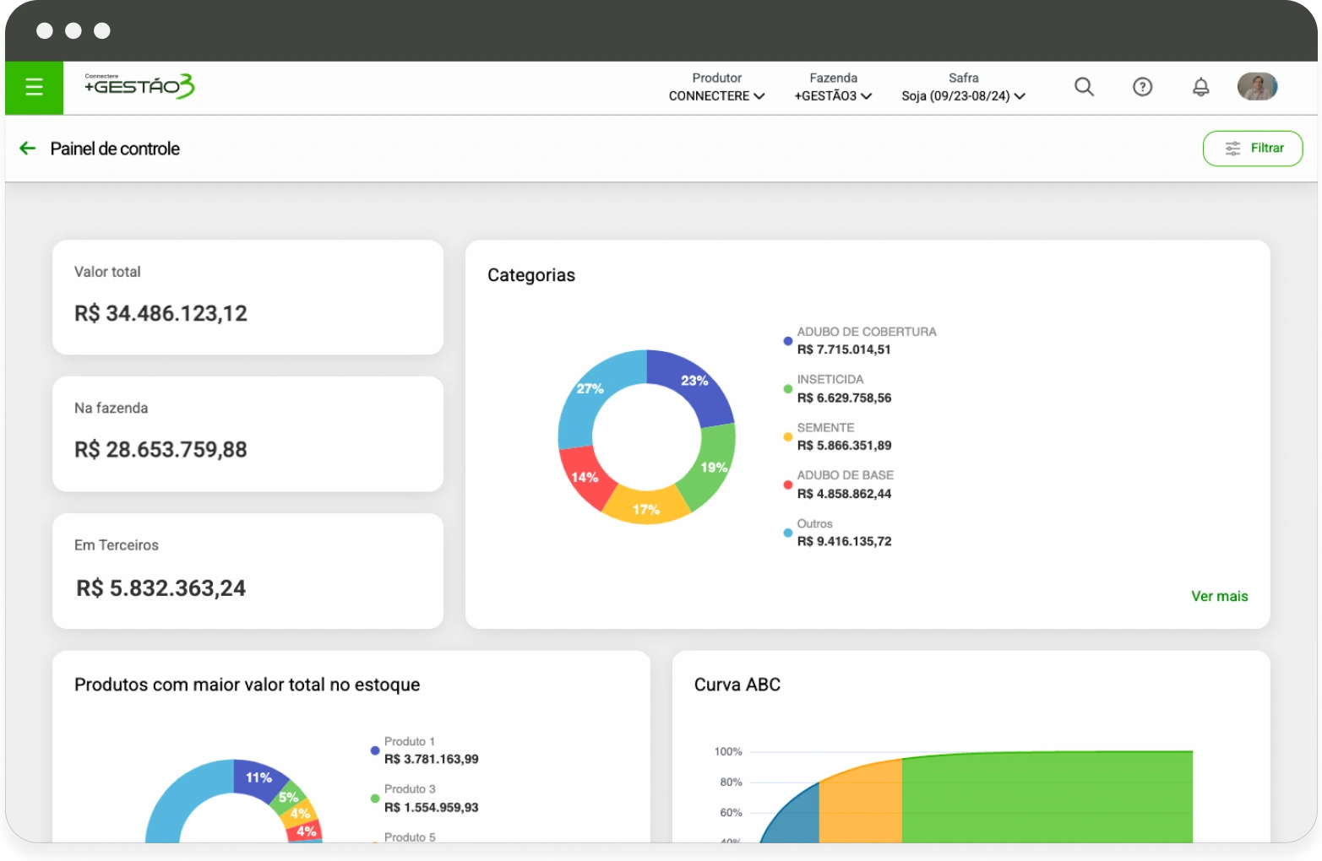This screenshot has height=861, width=1322.
Task: Open the notifications bell
Action: click(x=1200, y=87)
